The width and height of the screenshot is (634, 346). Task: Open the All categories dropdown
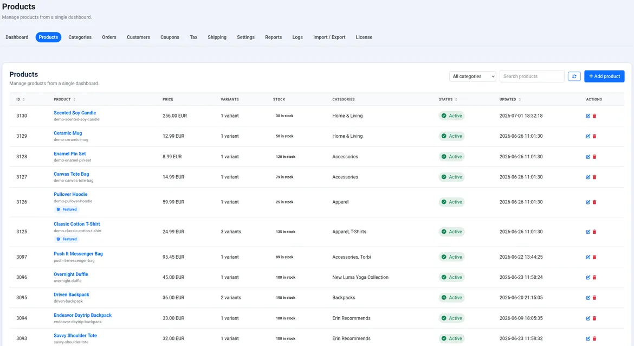(473, 76)
